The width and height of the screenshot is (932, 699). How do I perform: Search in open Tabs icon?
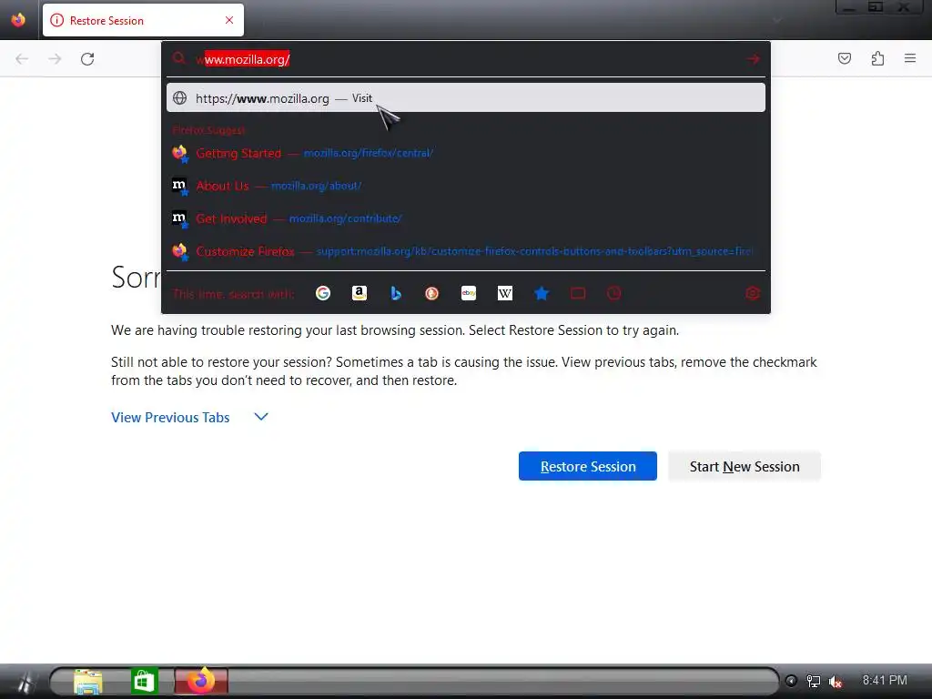[578, 293]
